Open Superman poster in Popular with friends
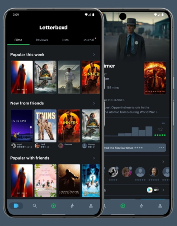177x226 pixels. pyautogui.click(x=22, y=181)
